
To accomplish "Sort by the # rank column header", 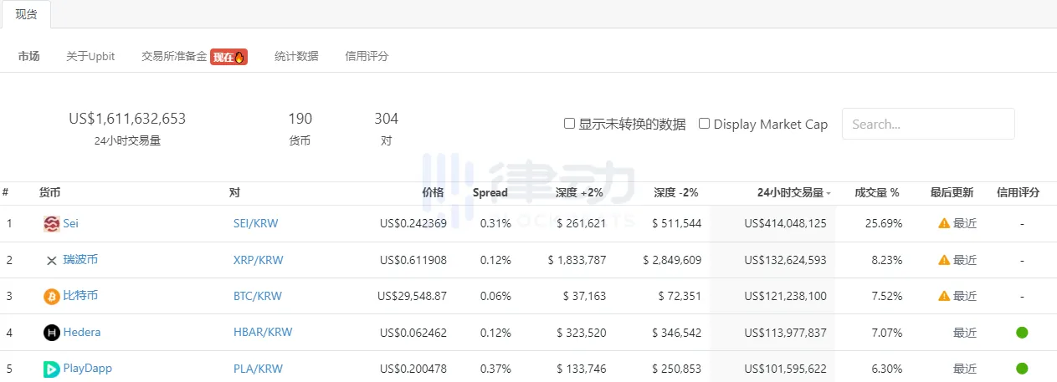I will tap(6, 192).
